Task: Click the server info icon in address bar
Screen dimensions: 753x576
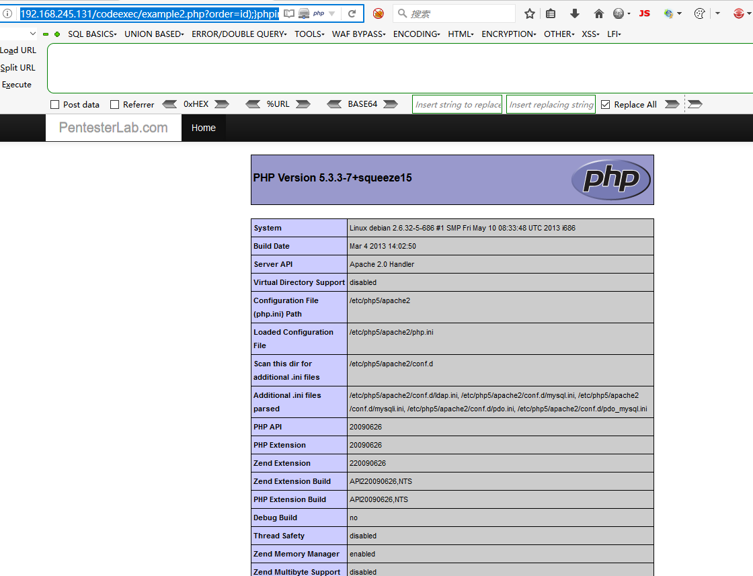Action: (x=303, y=13)
